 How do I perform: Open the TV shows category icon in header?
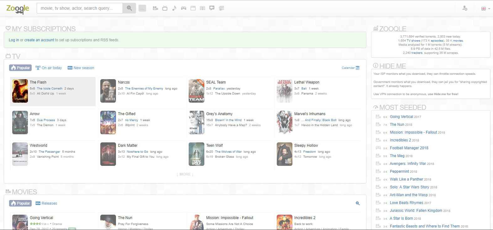click(x=165, y=8)
